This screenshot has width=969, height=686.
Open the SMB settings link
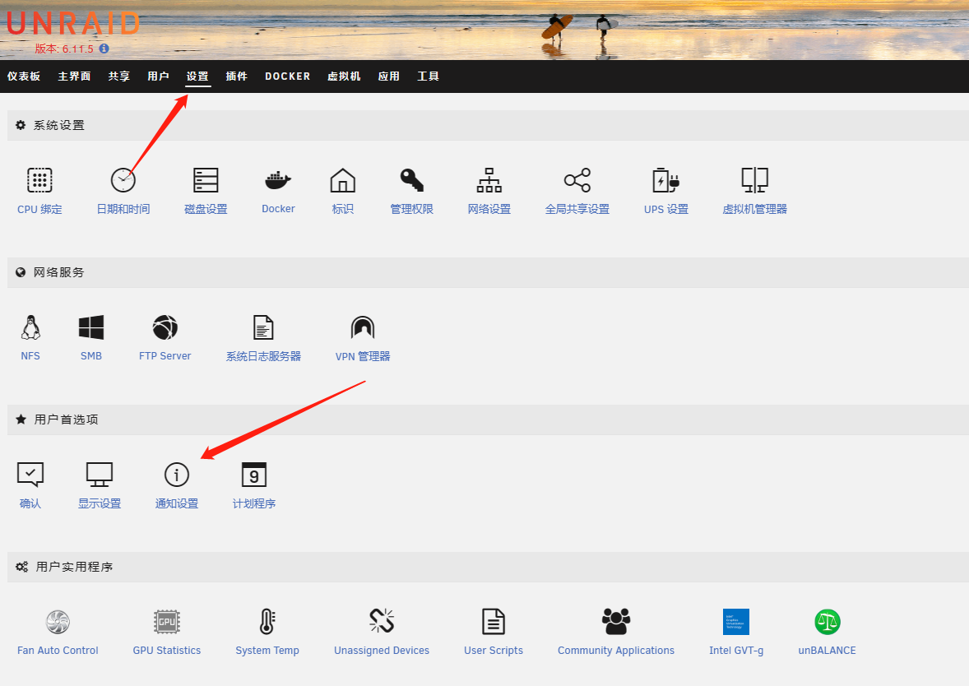tap(90, 327)
